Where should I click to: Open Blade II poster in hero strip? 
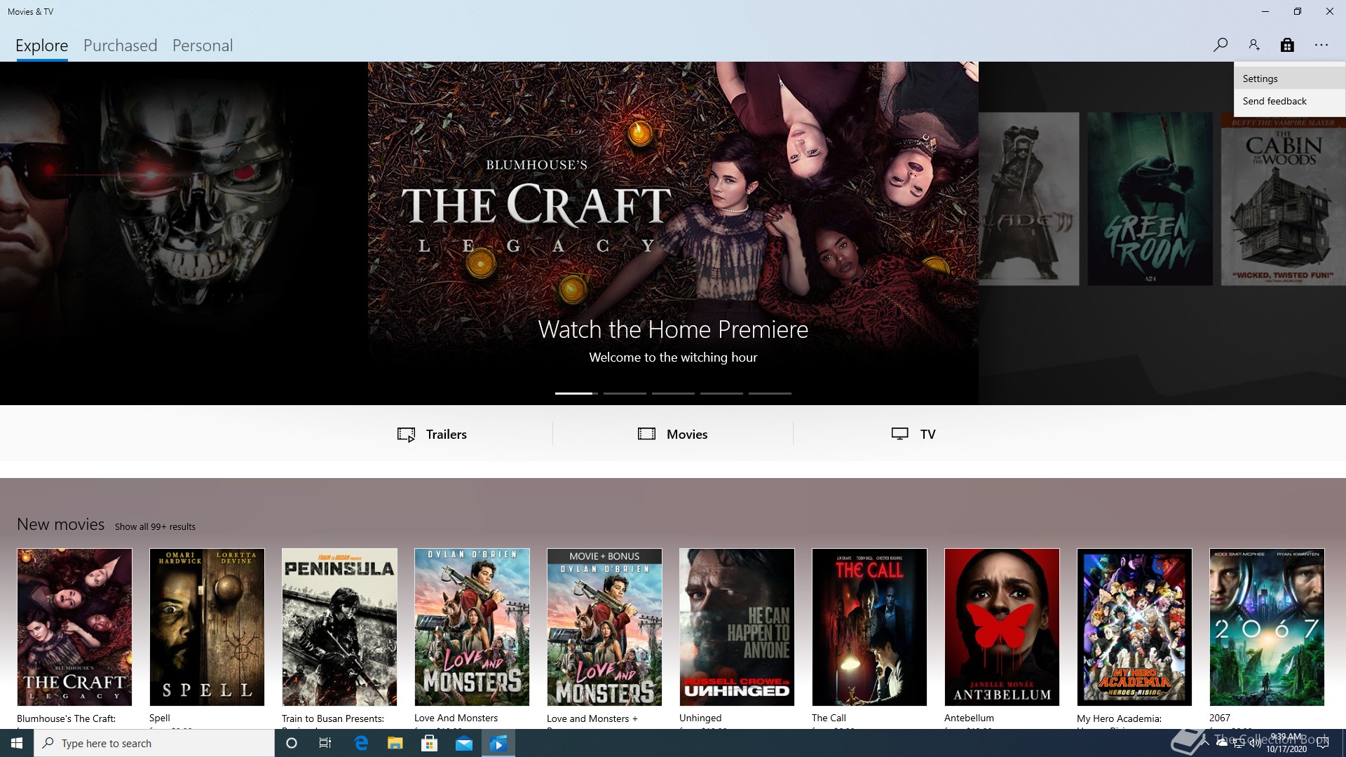point(1028,199)
